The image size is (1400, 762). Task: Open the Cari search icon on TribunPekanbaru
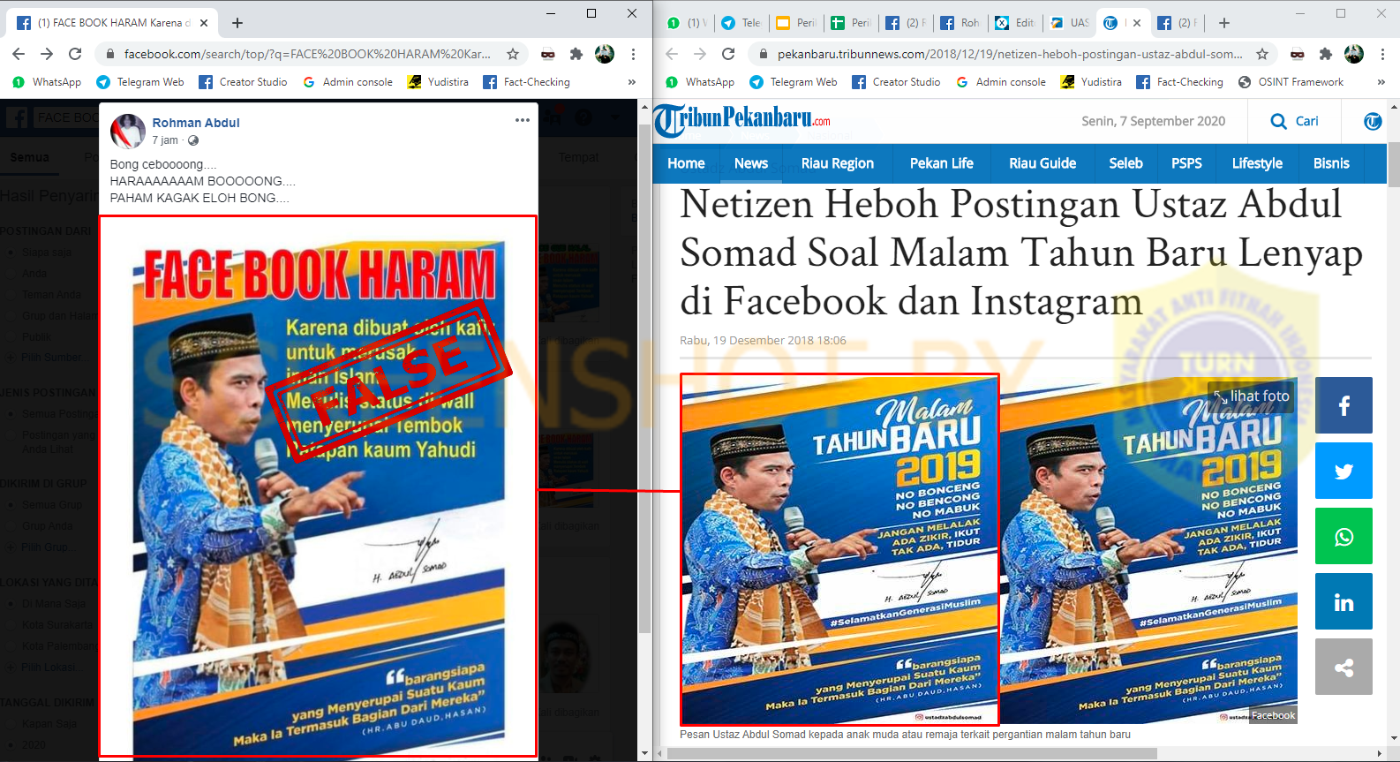[x=1294, y=121]
